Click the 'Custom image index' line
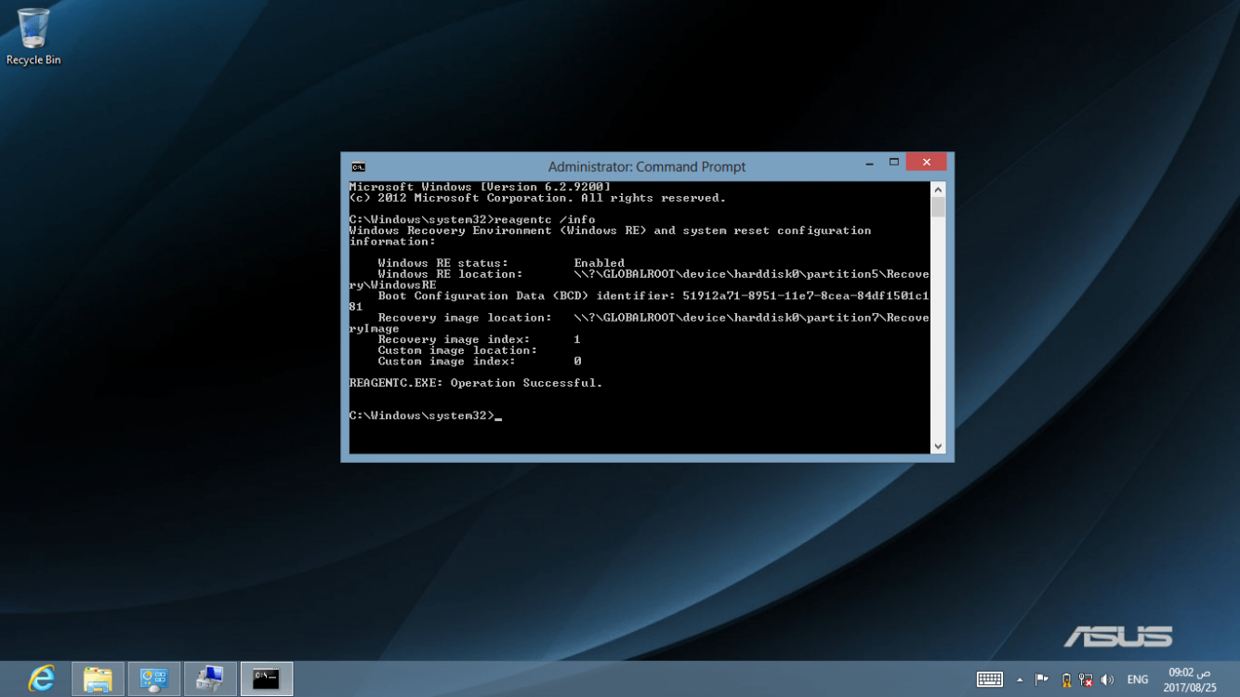 point(479,362)
